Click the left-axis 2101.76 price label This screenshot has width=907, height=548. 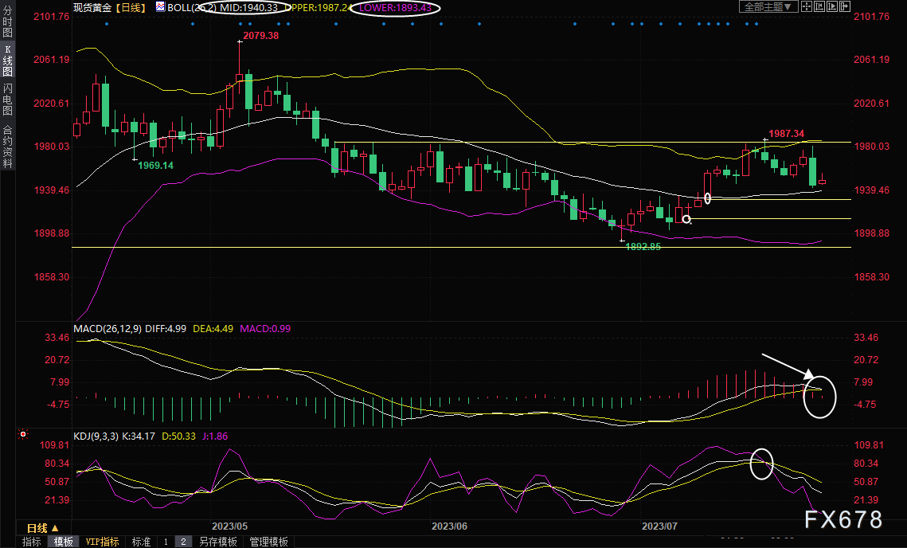(52, 17)
